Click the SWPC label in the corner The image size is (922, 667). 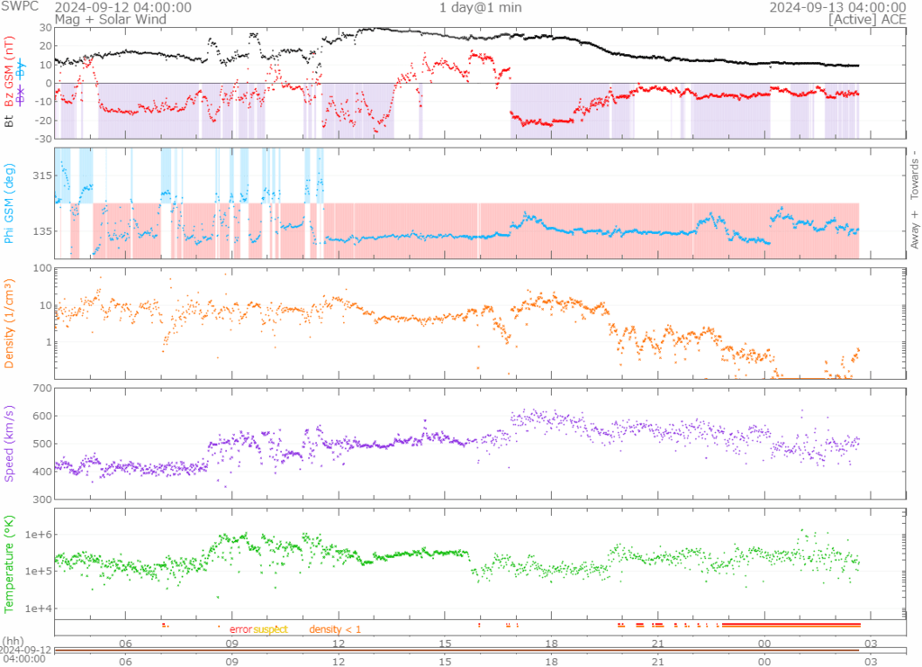pos(19,7)
